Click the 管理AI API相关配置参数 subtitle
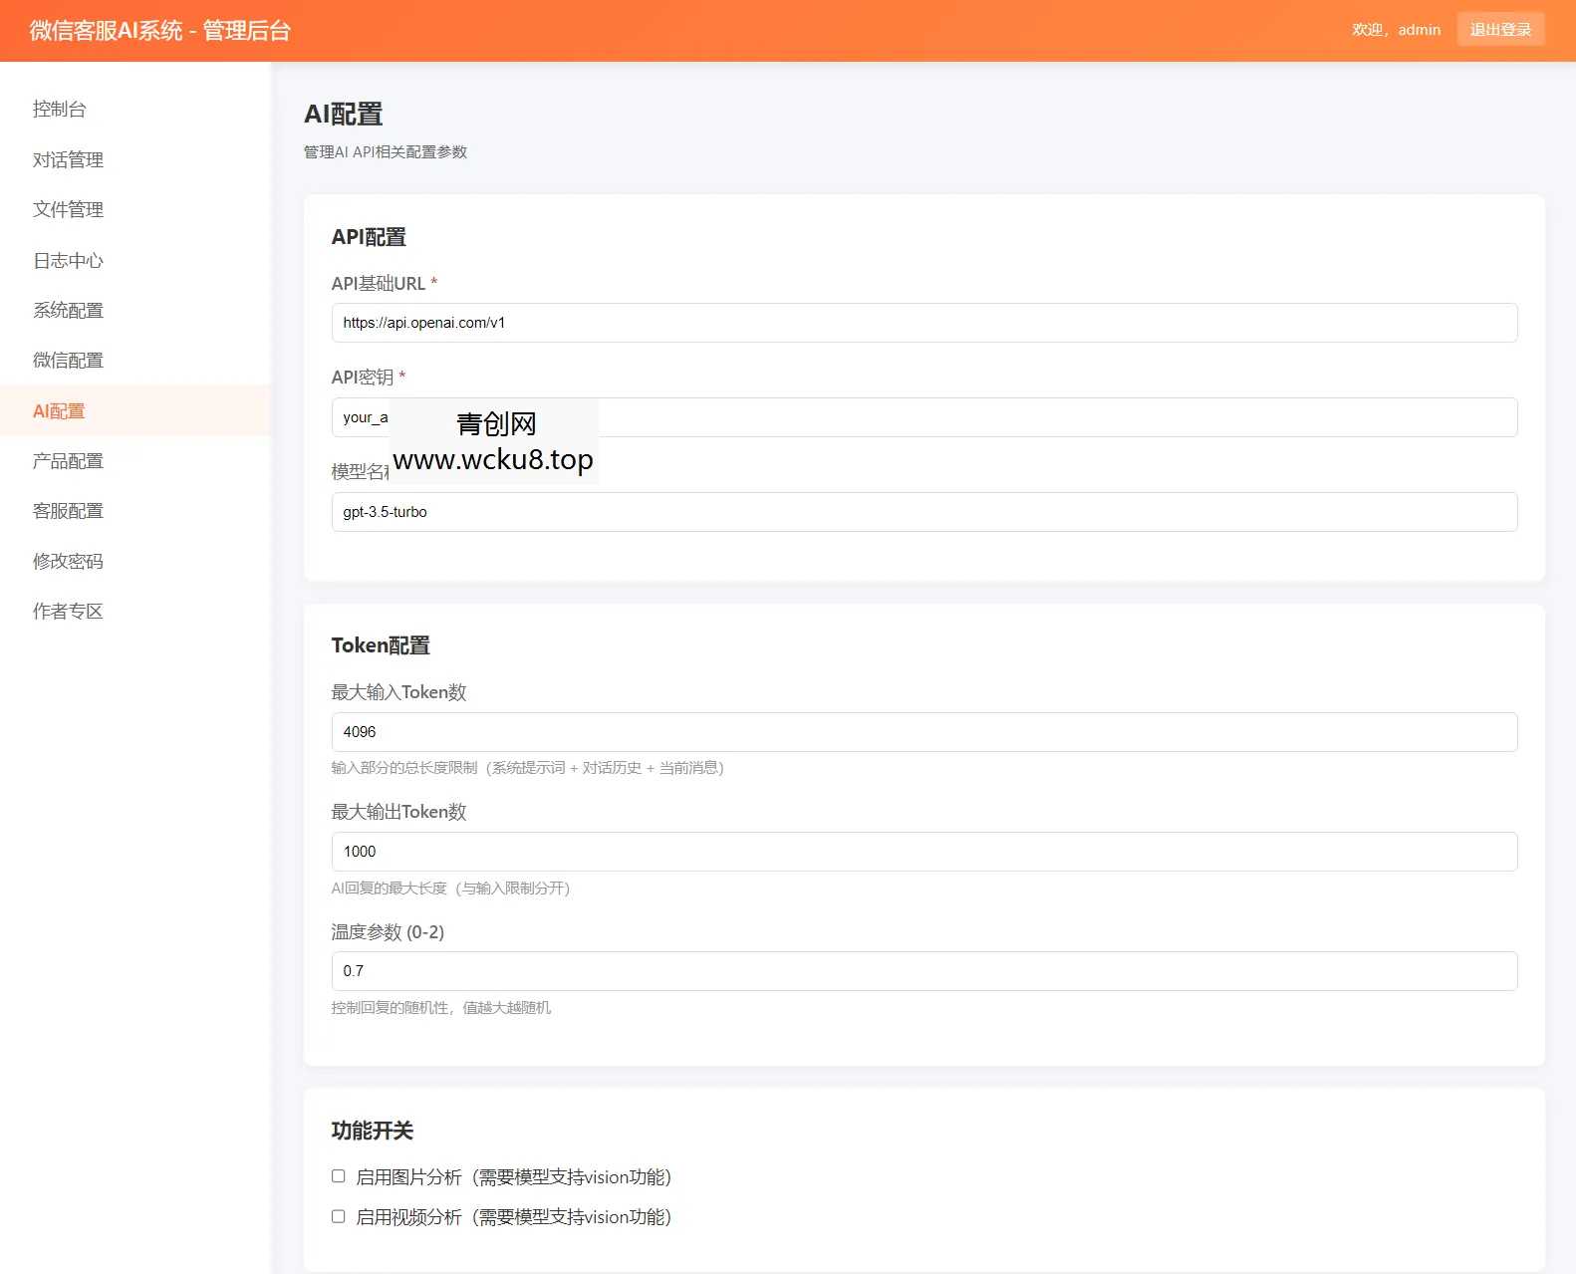This screenshot has width=1576, height=1274. (386, 152)
